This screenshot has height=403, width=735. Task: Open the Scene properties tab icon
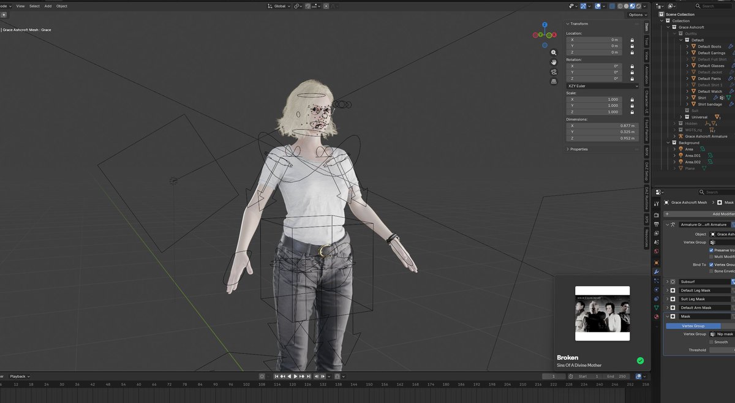[x=657, y=242]
